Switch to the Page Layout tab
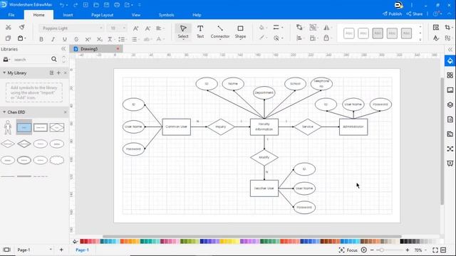Image resolution: width=456 pixels, height=256 pixels. pos(102,15)
